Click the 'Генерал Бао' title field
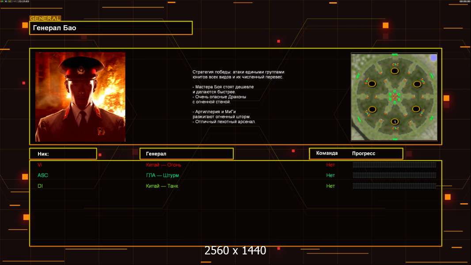Image resolution: width=471 pixels, height=265 pixels. pyautogui.click(x=111, y=28)
